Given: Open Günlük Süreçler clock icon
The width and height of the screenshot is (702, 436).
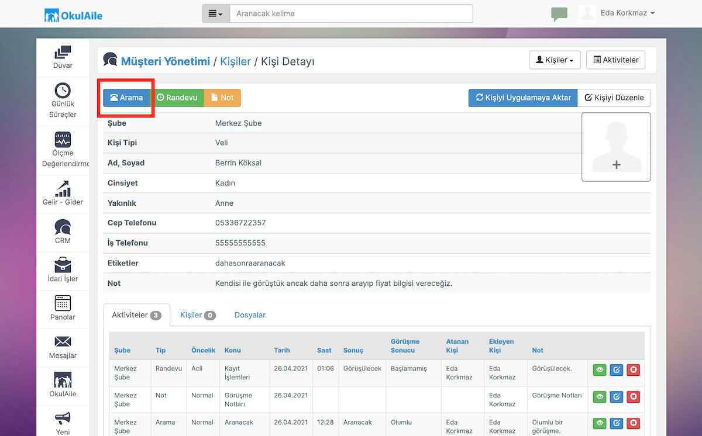Looking at the screenshot, I should (63, 90).
